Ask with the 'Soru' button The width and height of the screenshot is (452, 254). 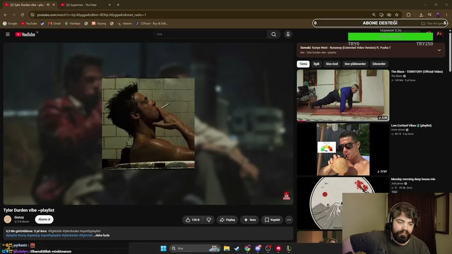coord(250,220)
